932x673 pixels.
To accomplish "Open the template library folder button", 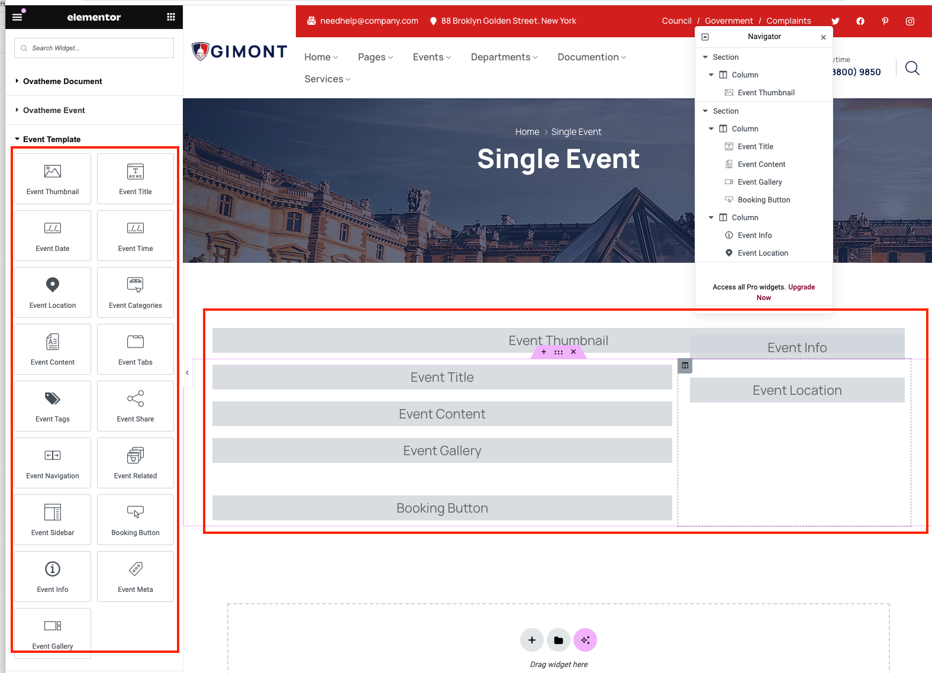I will pyautogui.click(x=558, y=640).
